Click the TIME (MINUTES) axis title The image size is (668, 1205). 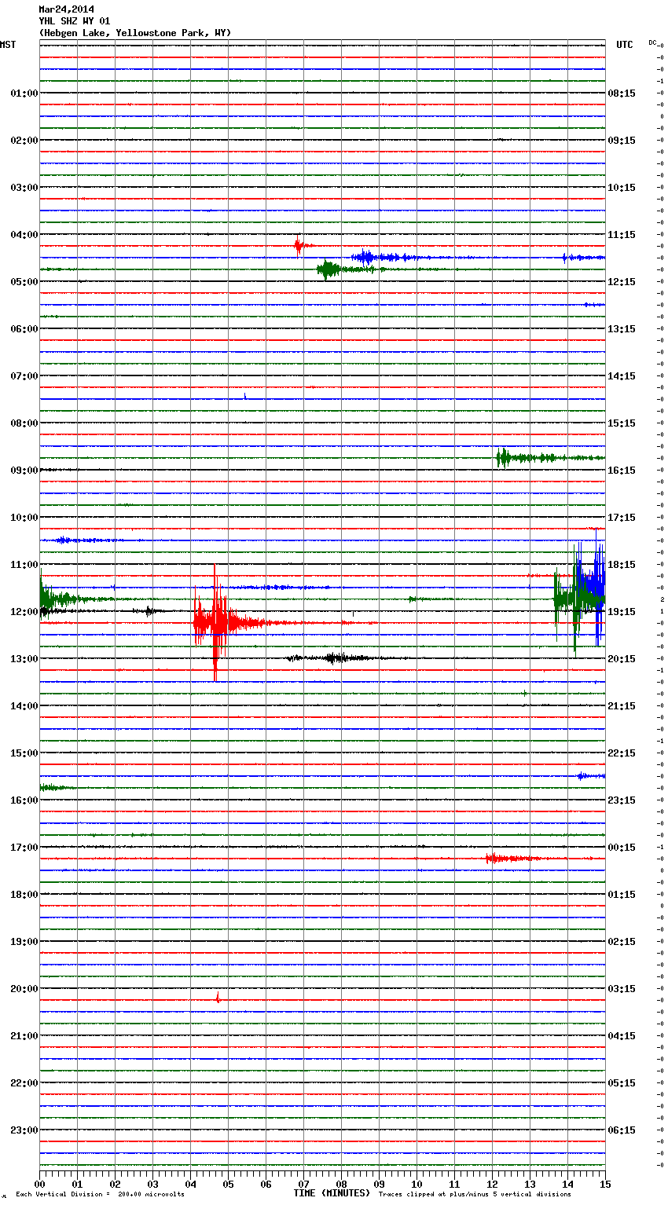tap(332, 1193)
